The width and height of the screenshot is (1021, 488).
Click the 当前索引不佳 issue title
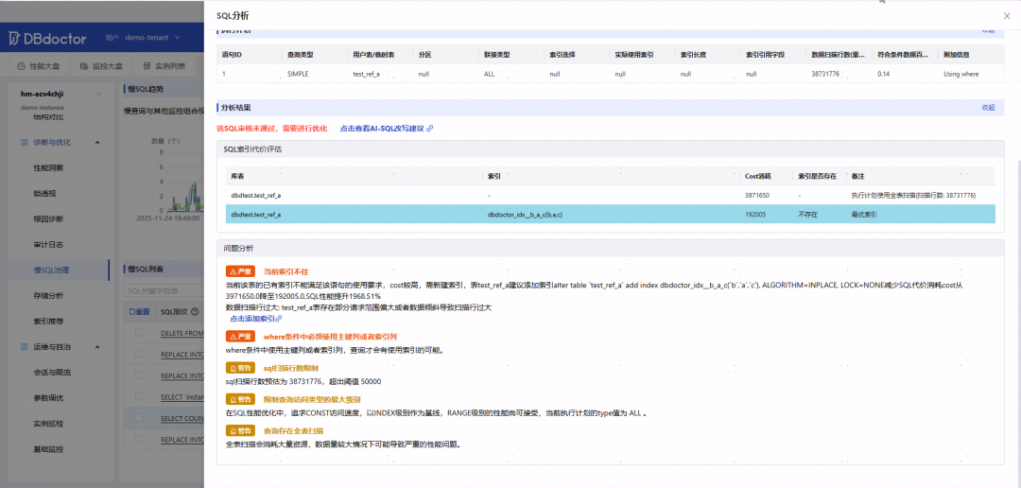coord(286,271)
